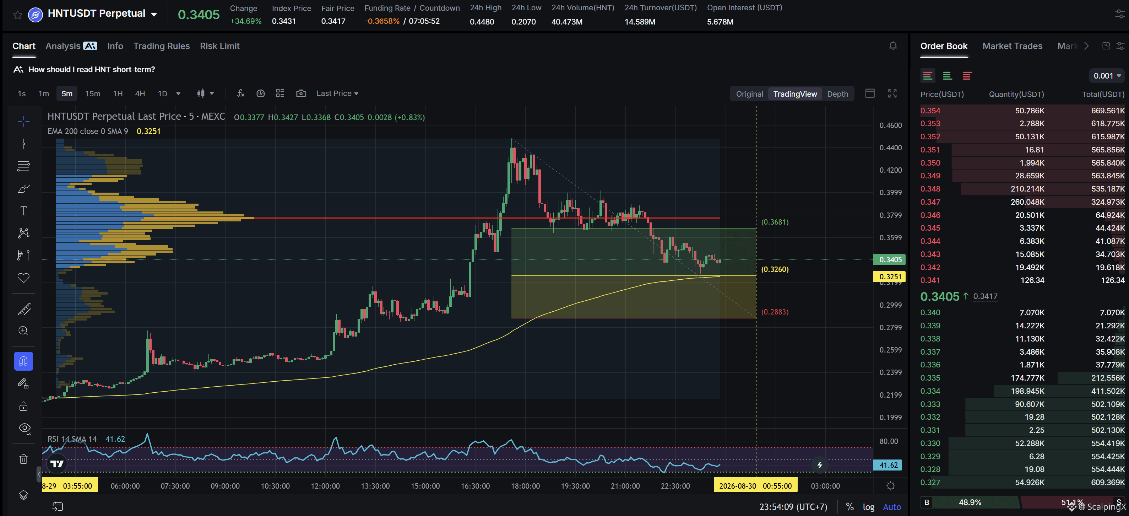
Task: Open order book pop-out window icon
Action: (x=1106, y=45)
